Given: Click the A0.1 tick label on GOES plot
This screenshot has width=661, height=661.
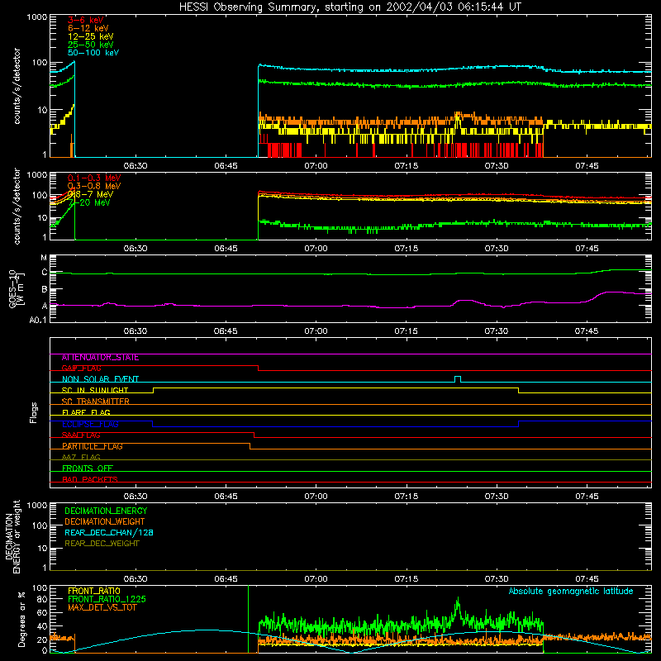Looking at the screenshot, I should point(38,321).
